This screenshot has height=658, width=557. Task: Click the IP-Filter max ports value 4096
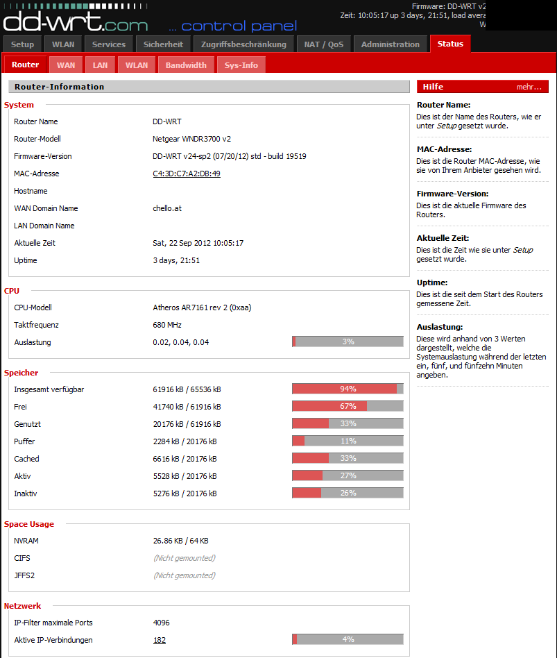(x=161, y=623)
